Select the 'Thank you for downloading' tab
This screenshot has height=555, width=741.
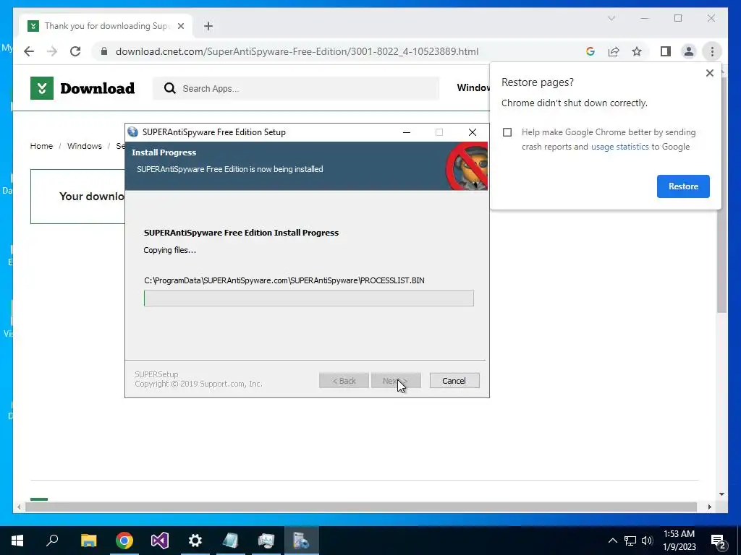106,26
